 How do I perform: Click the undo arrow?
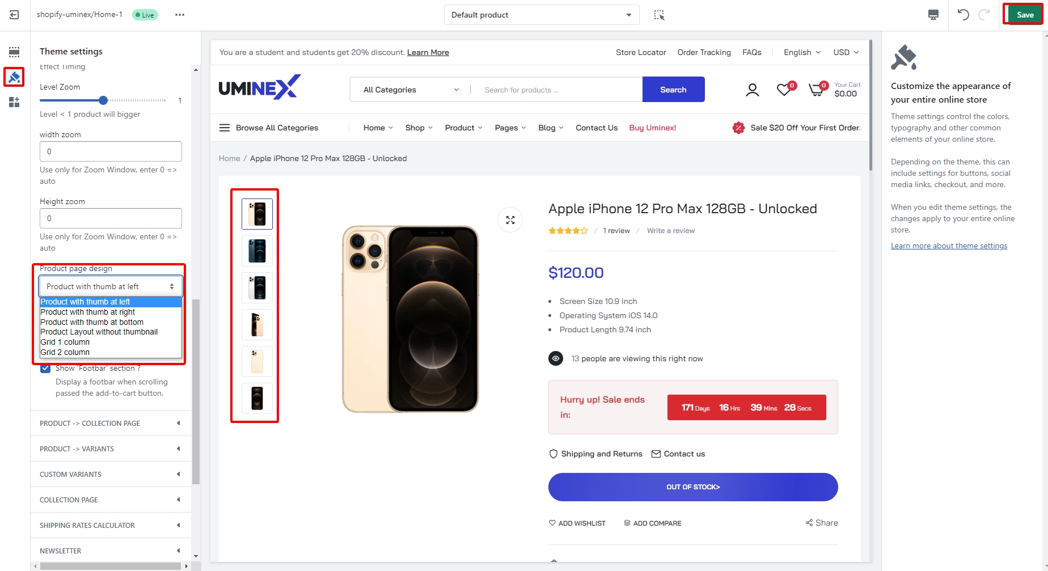point(963,15)
